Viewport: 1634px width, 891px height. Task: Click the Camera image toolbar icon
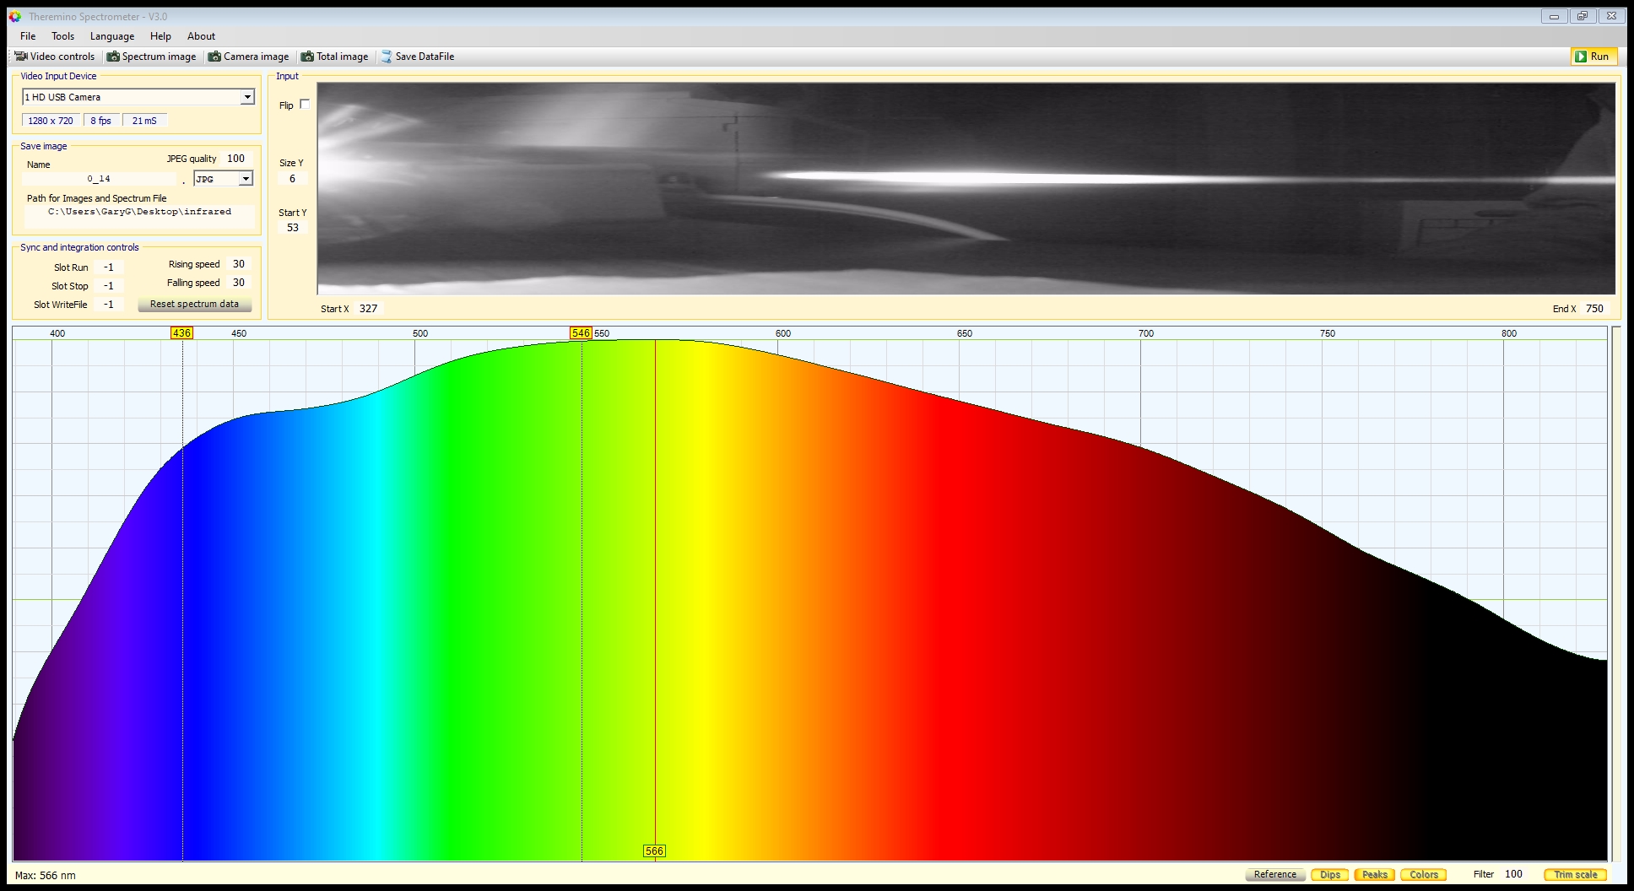pos(214,57)
